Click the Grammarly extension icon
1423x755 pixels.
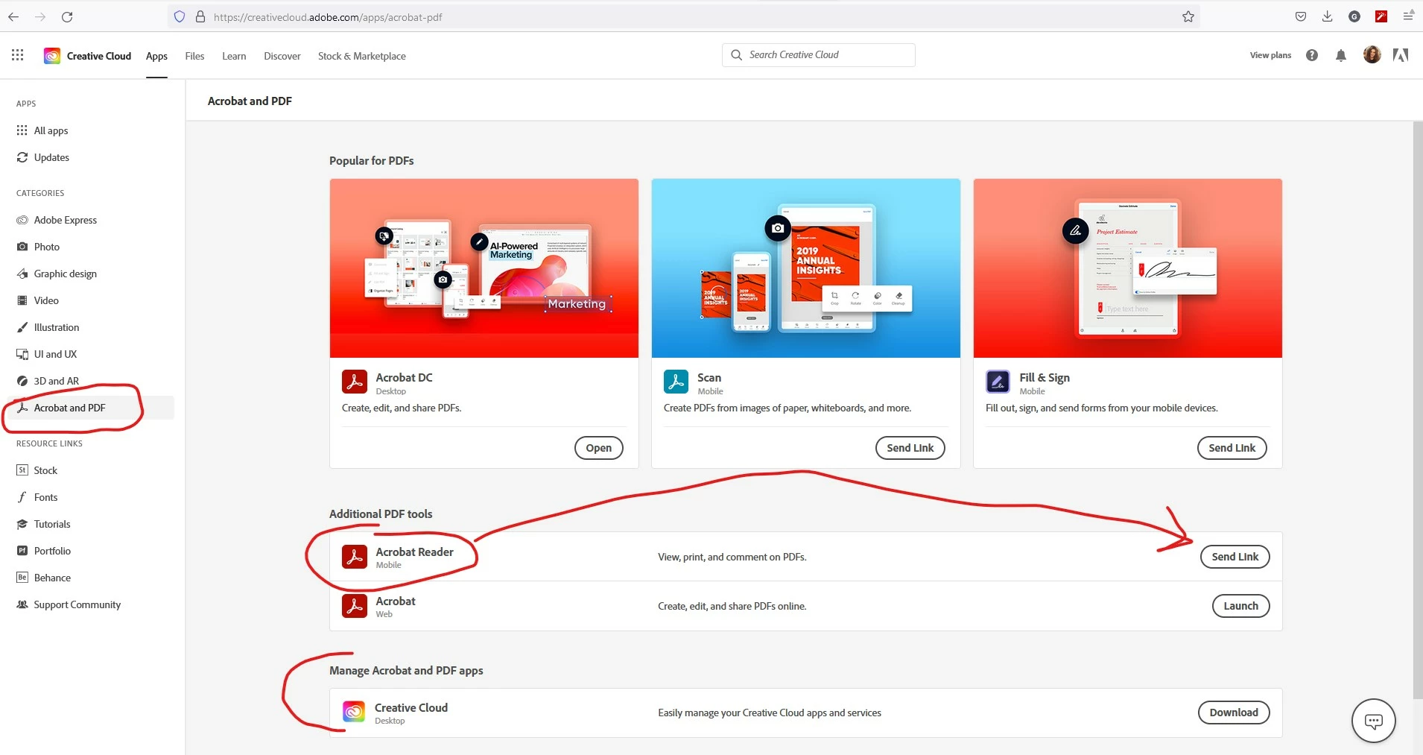pyautogui.click(x=1354, y=16)
